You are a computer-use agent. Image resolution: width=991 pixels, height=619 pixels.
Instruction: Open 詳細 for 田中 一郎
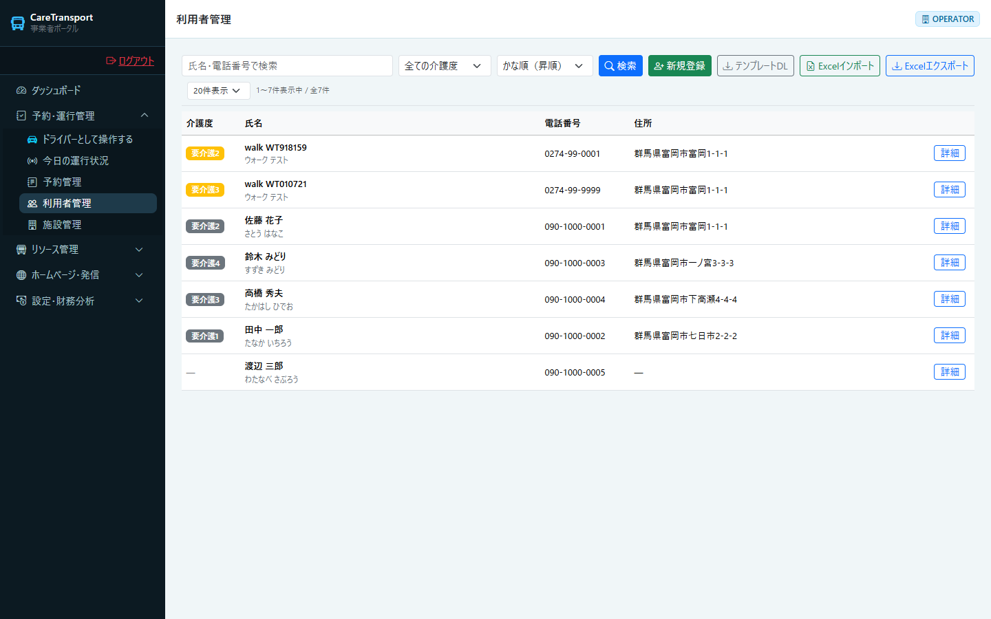coord(950,336)
